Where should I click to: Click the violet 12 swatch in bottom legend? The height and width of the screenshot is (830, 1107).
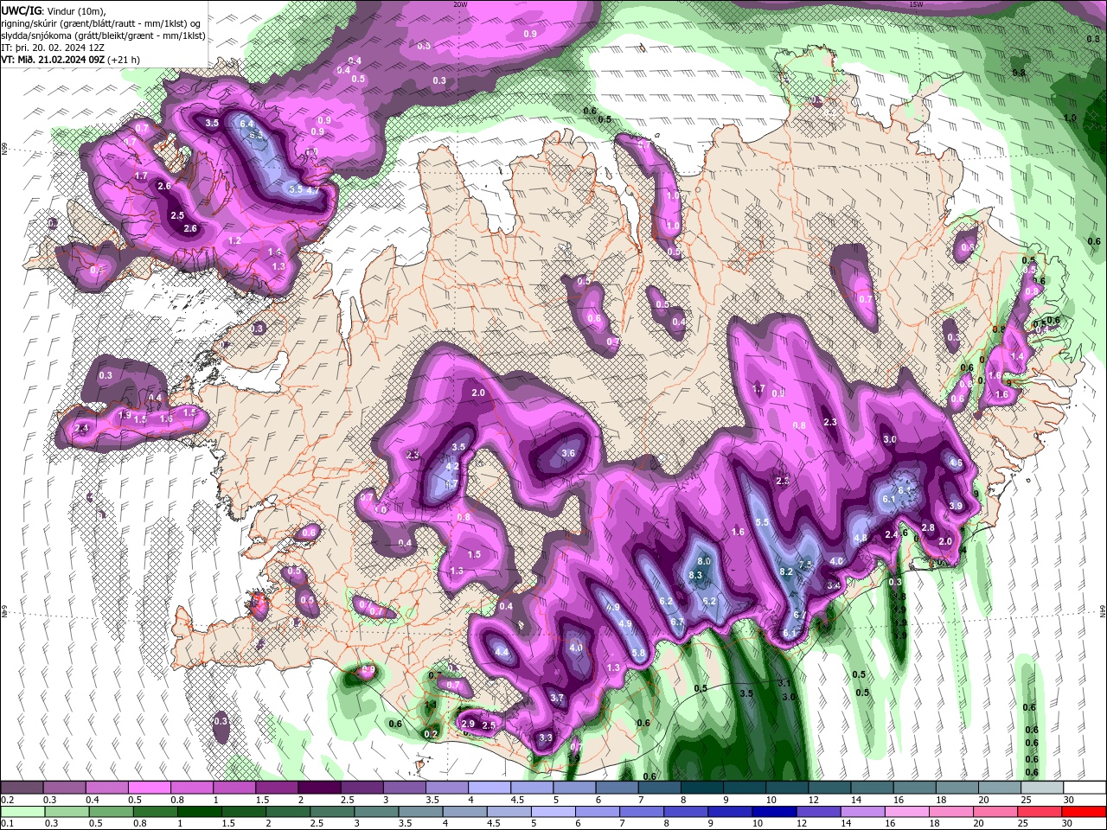click(819, 812)
